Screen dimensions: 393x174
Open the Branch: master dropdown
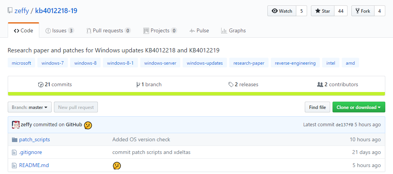pyautogui.click(x=30, y=107)
